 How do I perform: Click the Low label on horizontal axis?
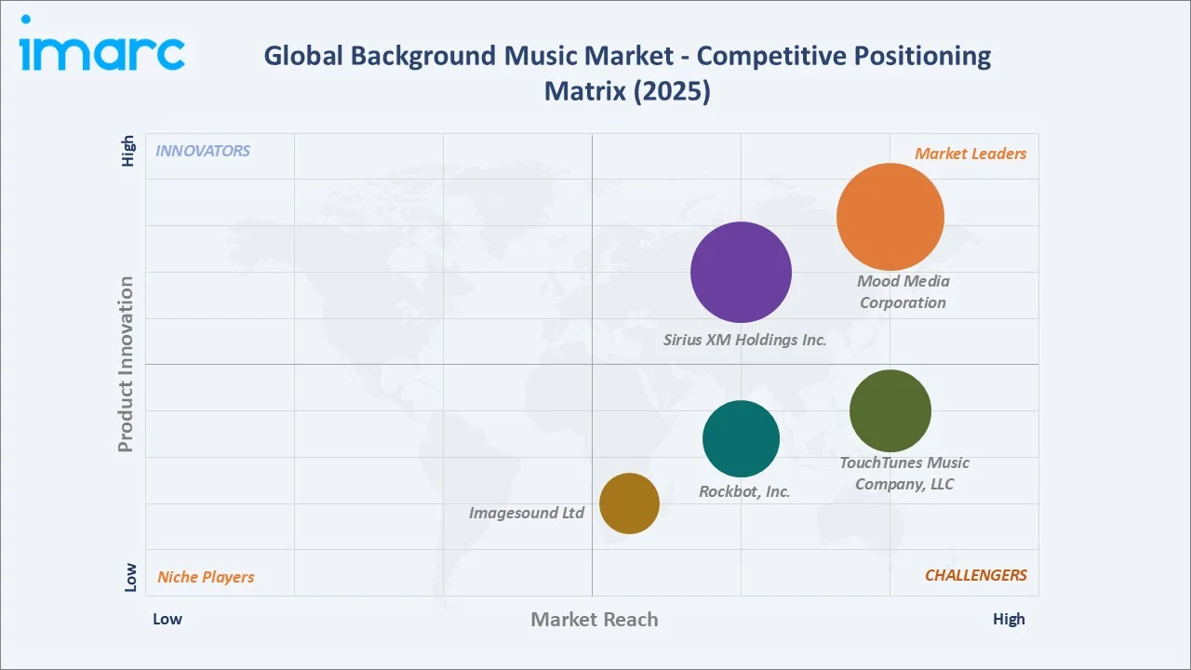[x=167, y=619]
